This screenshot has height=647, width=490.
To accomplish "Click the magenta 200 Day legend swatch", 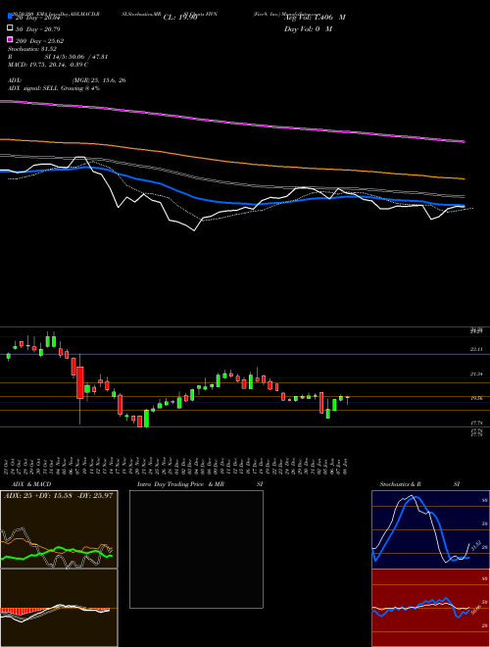I will point(10,40).
